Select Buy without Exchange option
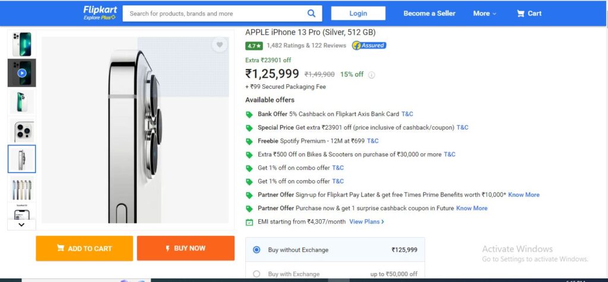 (256, 250)
